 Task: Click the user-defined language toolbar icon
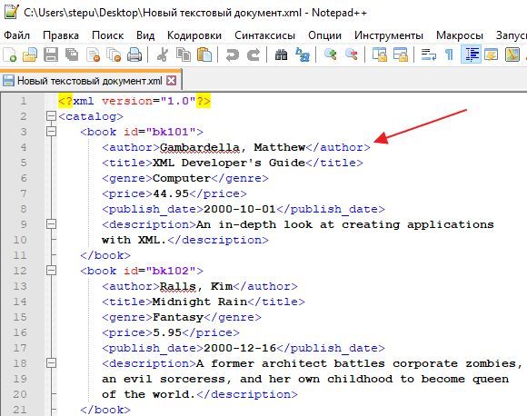[x=491, y=54]
